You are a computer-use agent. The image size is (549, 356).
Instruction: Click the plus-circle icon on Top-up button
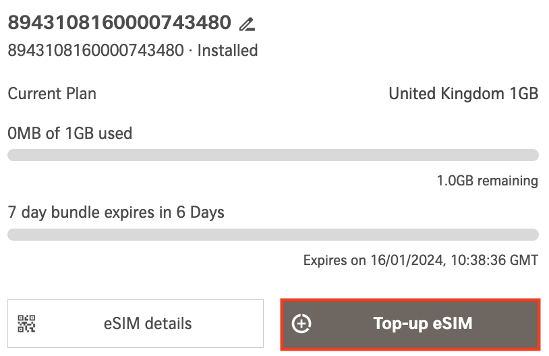[x=301, y=324]
